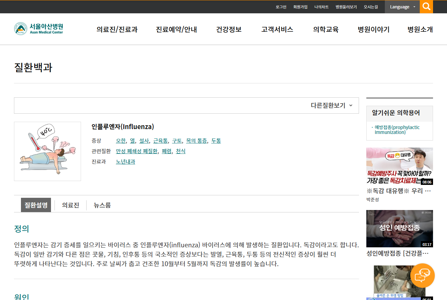Follow the 목의 통증 symptom link
447x300 pixels.
(197, 141)
